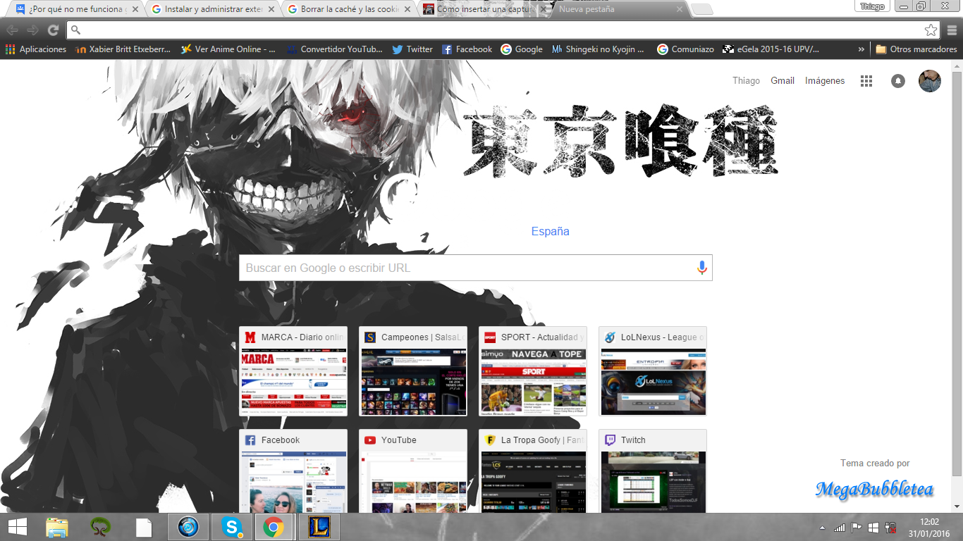Open the MARCA most-visited tile

coord(293,371)
